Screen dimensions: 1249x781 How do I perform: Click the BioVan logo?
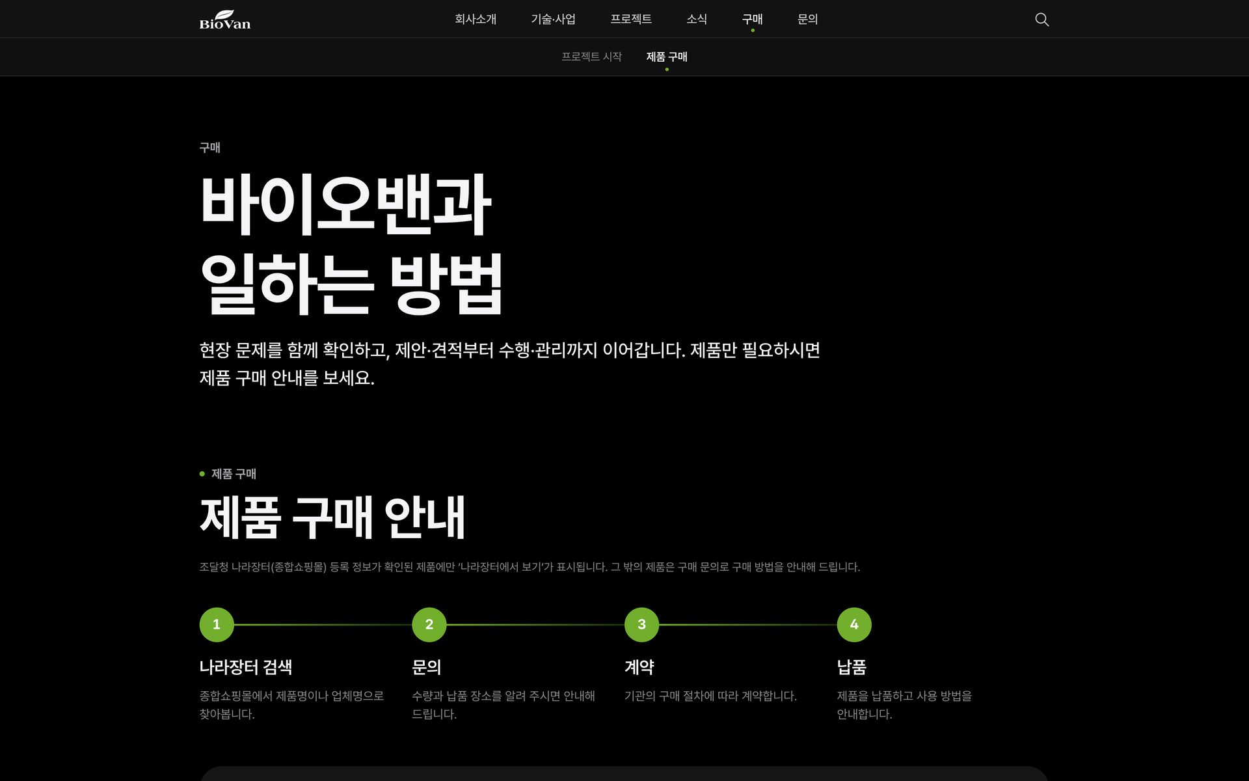(x=224, y=20)
